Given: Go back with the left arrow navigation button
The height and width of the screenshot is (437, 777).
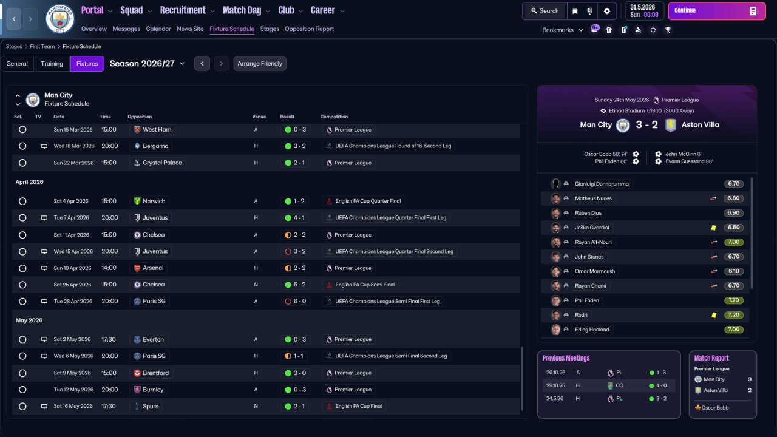Looking at the screenshot, I should pos(14,19).
